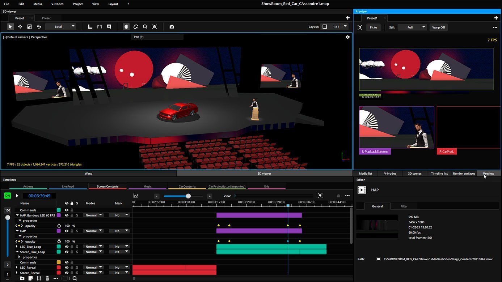Open timeline more options menu at right

pyautogui.click(x=347, y=196)
